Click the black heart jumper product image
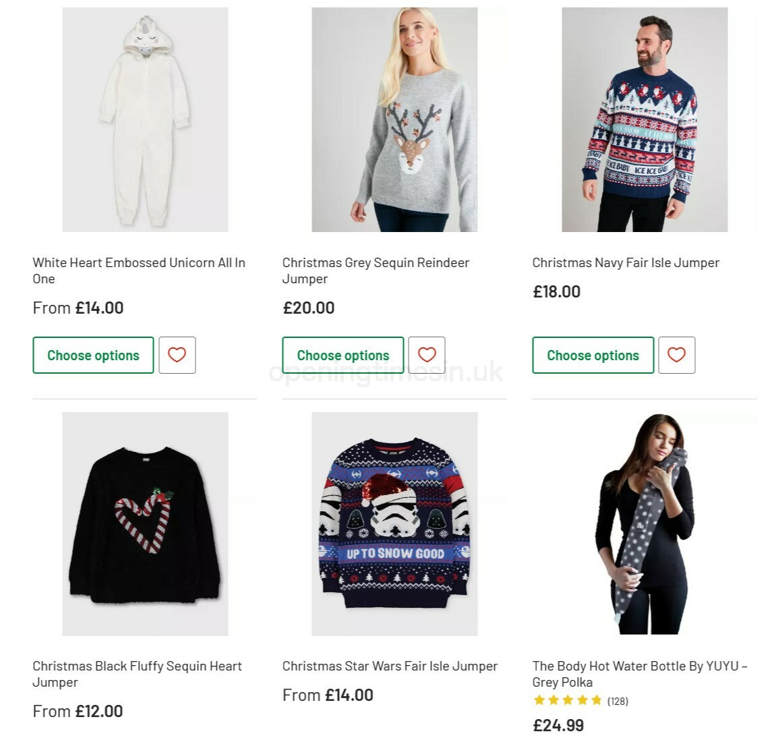Image resolution: width=772 pixels, height=742 pixels. [145, 525]
